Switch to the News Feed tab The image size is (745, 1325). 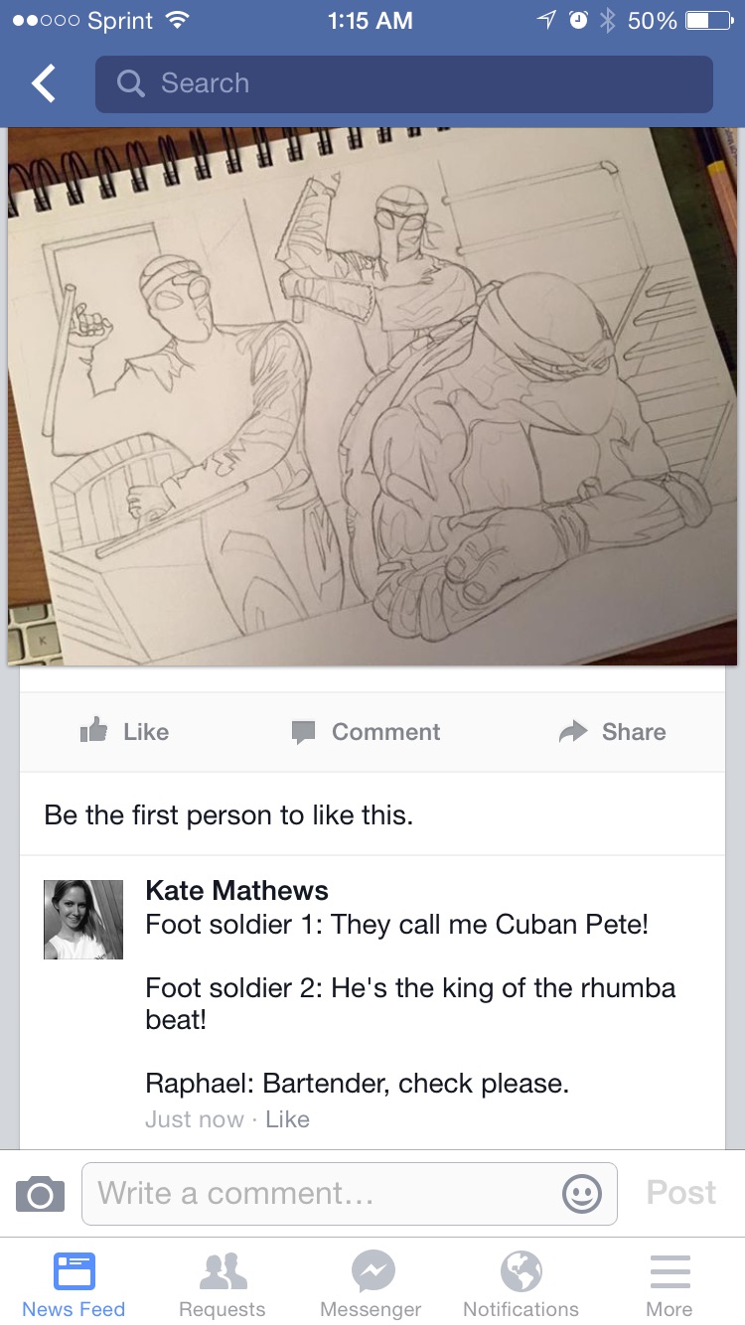[x=74, y=1281]
